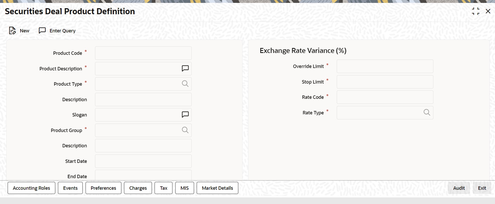Click the "Product Code" label
The height and width of the screenshot is (204, 495).
click(x=68, y=53)
